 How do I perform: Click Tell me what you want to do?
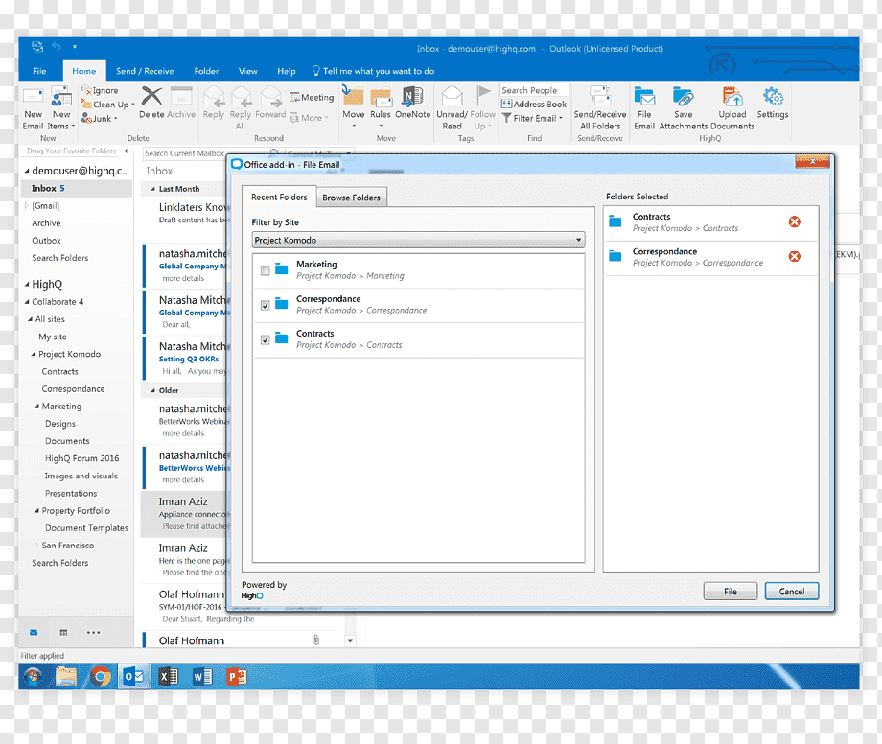point(374,71)
